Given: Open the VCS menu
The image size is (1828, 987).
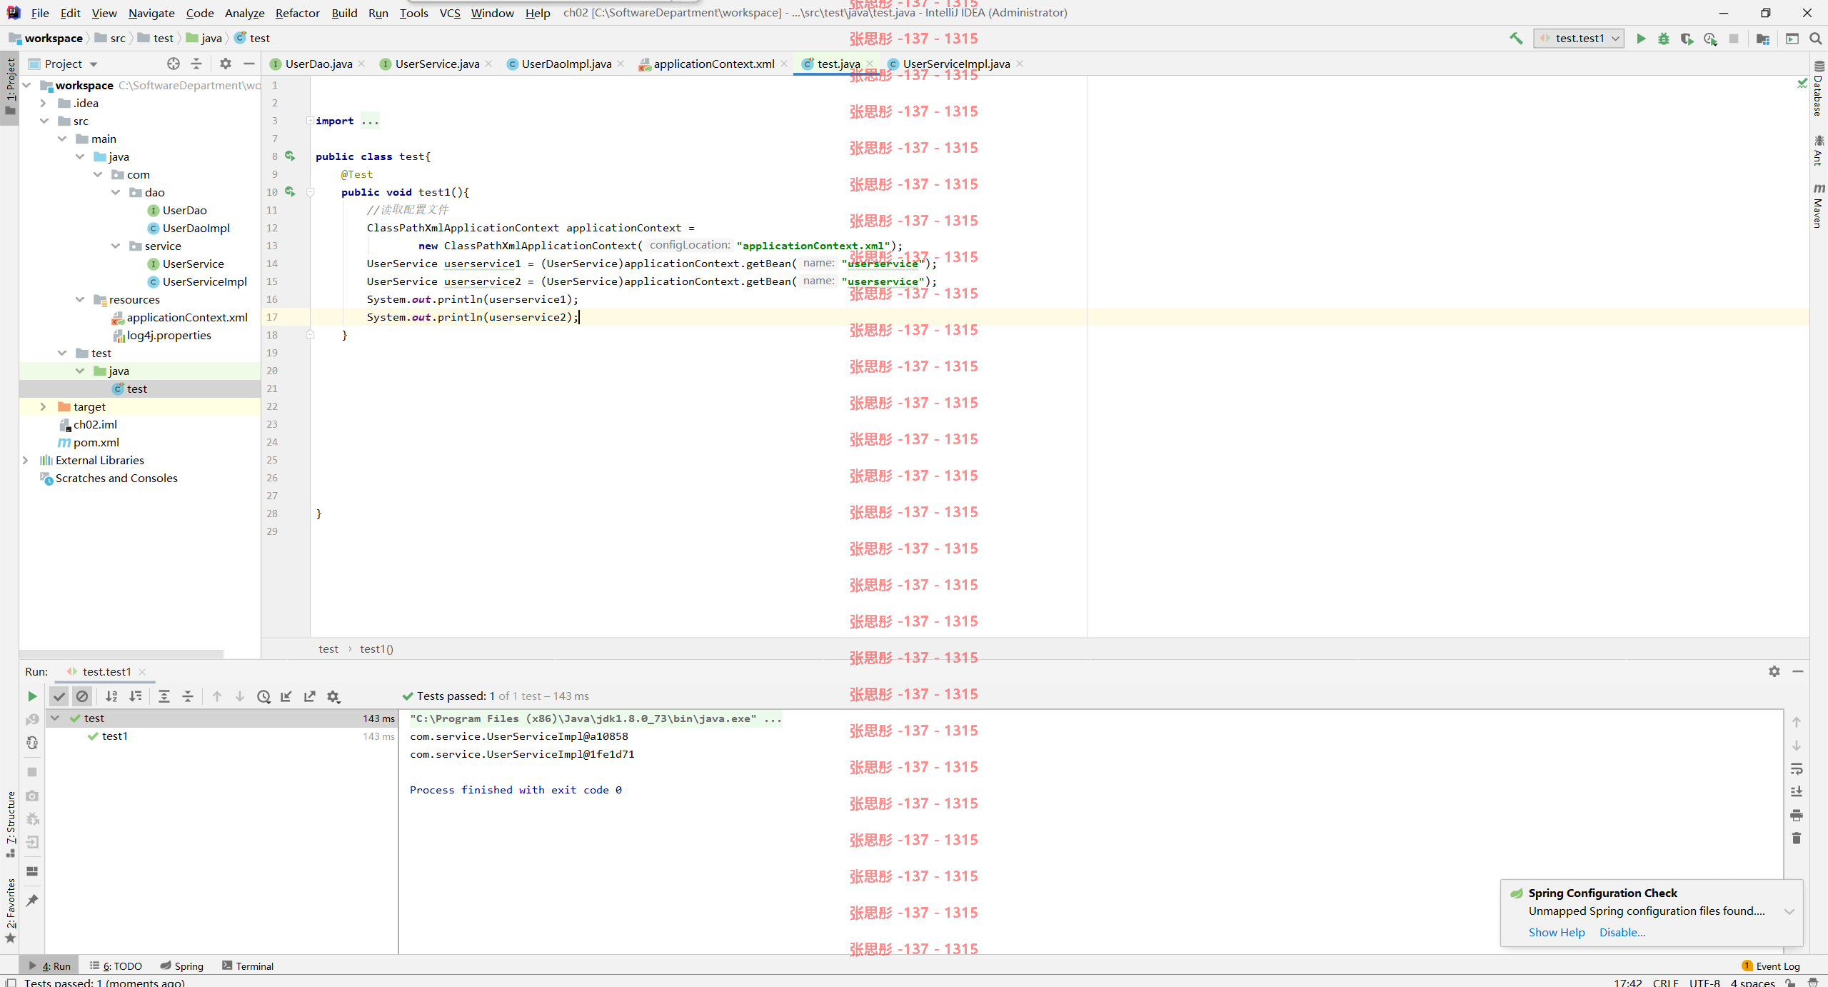Looking at the screenshot, I should point(450,13).
